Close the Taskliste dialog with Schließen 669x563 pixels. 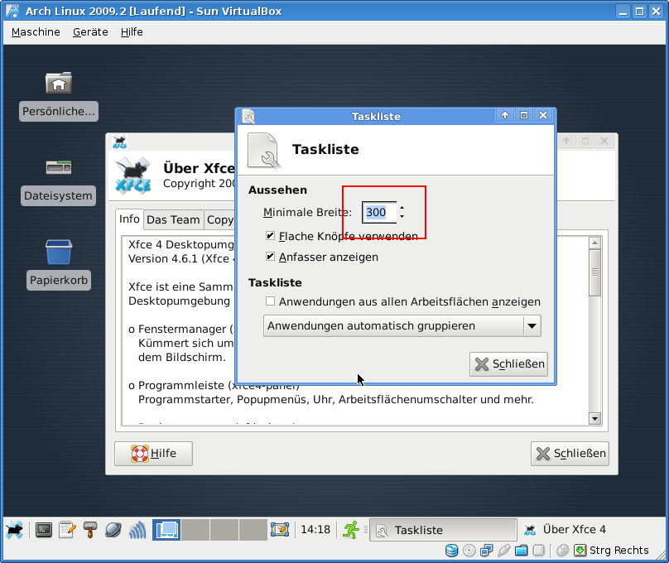tap(508, 363)
